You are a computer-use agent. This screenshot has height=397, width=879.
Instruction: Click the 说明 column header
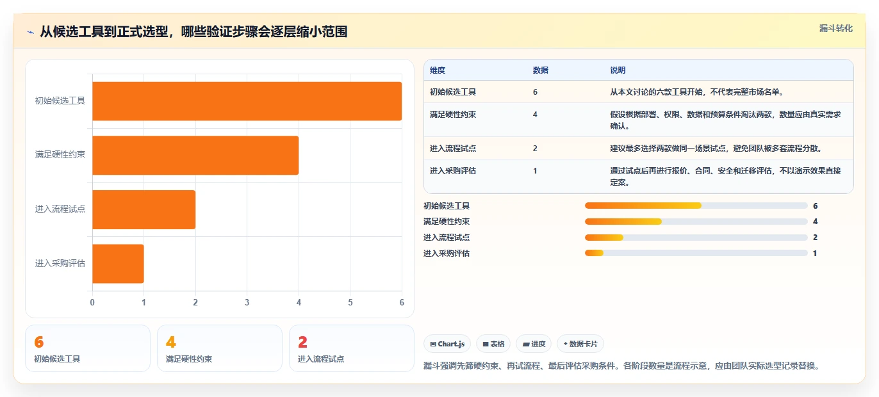click(618, 70)
